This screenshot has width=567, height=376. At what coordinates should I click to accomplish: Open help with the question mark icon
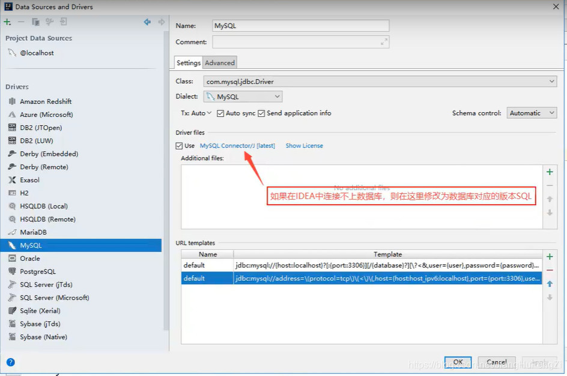click(11, 362)
